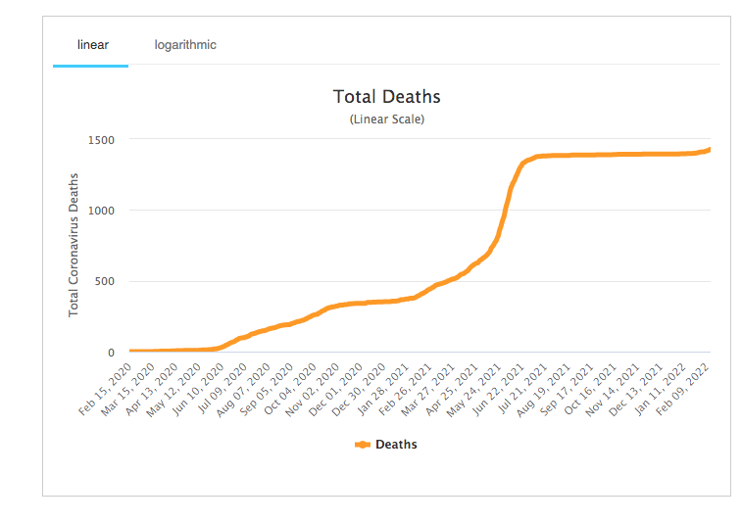Image resolution: width=742 pixels, height=523 pixels.
Task: Click the Jun 22, 2021 date label
Action: 500,390
